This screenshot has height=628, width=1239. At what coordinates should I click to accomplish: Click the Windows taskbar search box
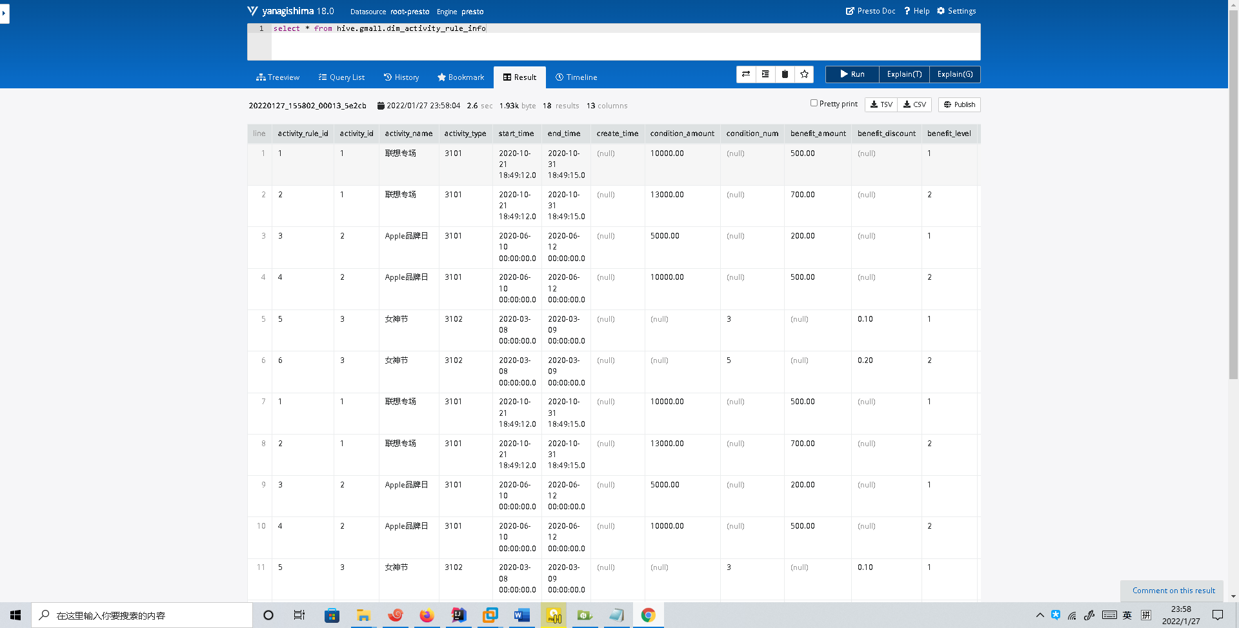point(142,615)
